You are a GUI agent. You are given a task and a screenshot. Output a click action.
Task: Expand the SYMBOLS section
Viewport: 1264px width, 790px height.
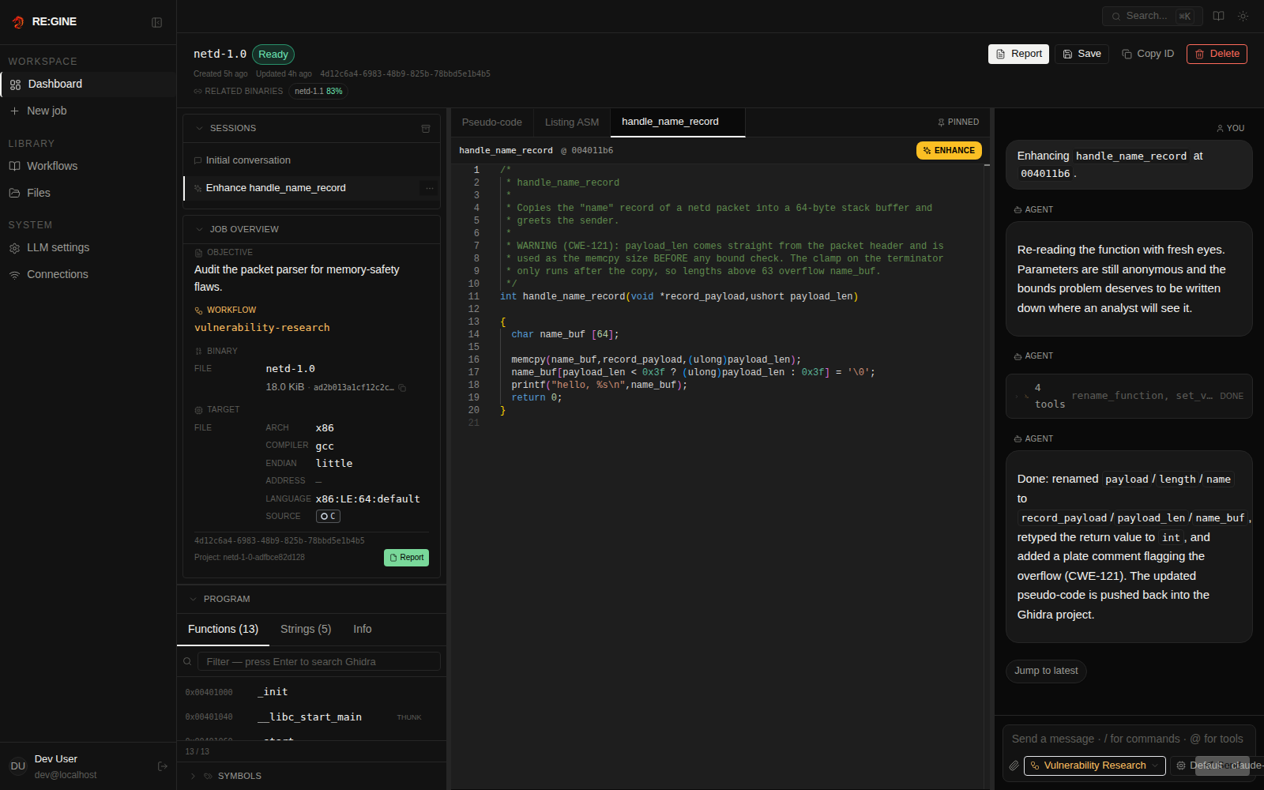[193, 776]
